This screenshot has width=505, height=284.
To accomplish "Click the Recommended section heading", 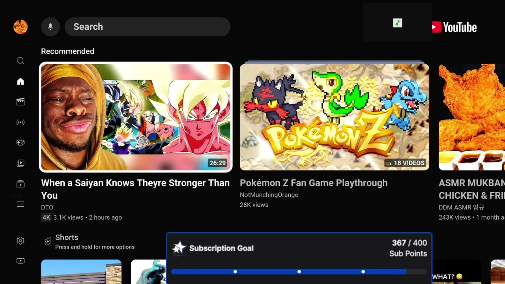I will (x=67, y=51).
